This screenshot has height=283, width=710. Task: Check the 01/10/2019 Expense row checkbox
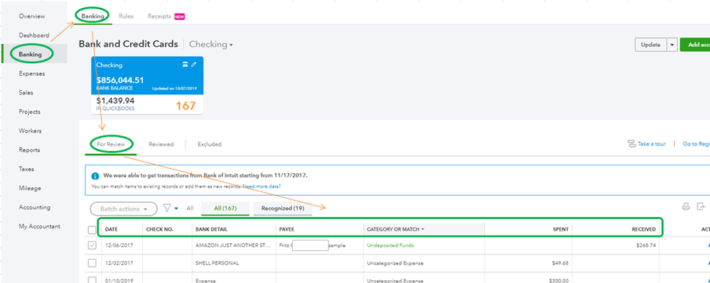point(92,280)
